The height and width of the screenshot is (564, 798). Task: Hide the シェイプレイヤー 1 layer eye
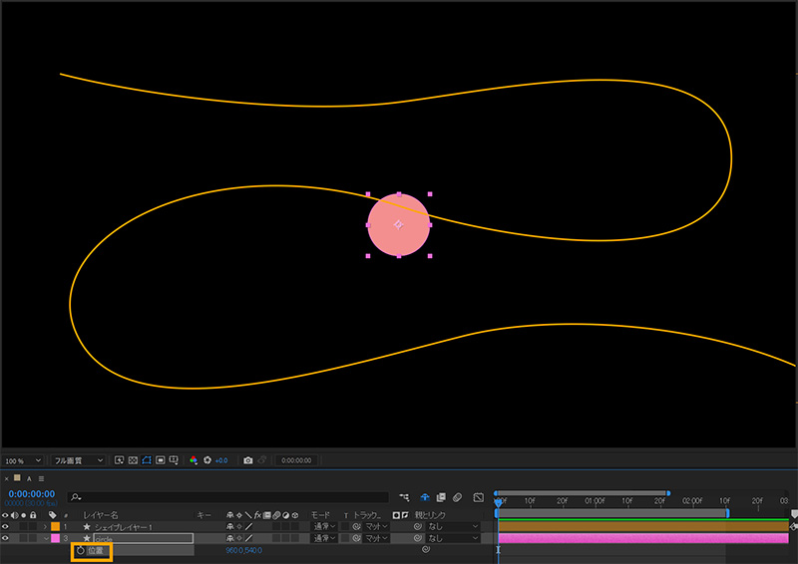click(x=5, y=526)
